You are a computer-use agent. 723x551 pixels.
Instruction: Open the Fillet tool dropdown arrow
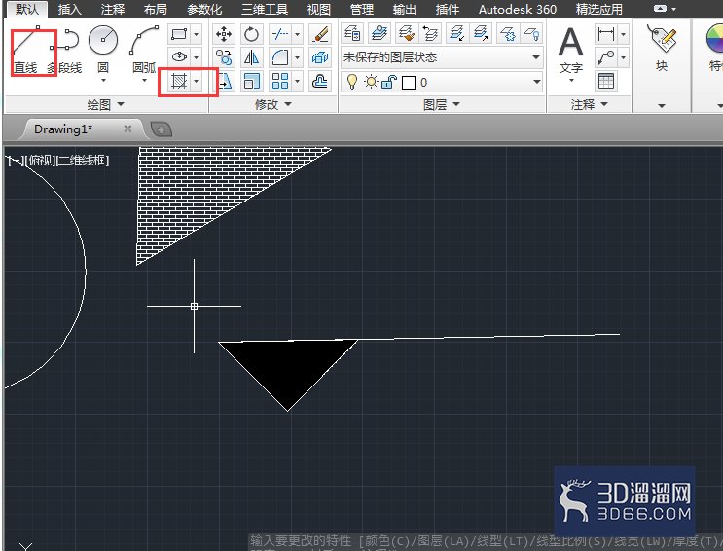tap(298, 57)
